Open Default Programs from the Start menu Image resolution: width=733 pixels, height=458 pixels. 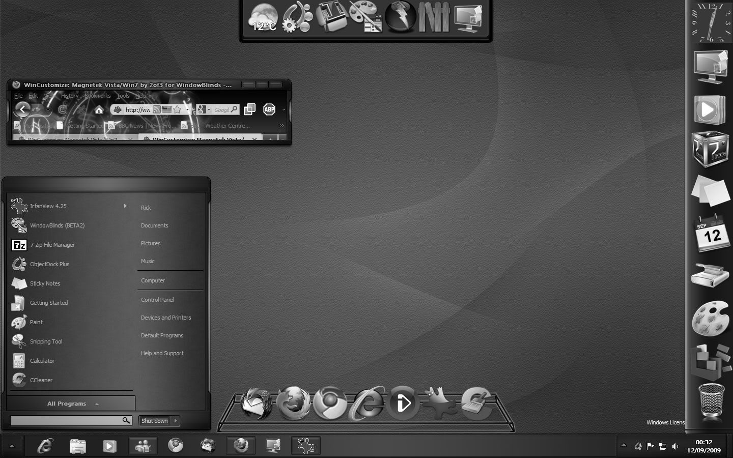[x=162, y=335]
